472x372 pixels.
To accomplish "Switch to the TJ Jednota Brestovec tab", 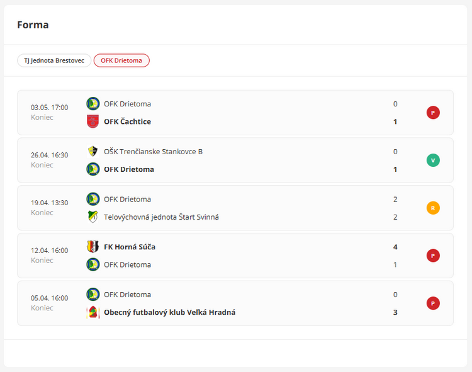I will (x=54, y=60).
